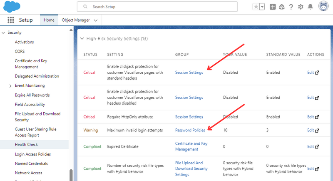
Task: Open Network Access
Action: click(28, 173)
